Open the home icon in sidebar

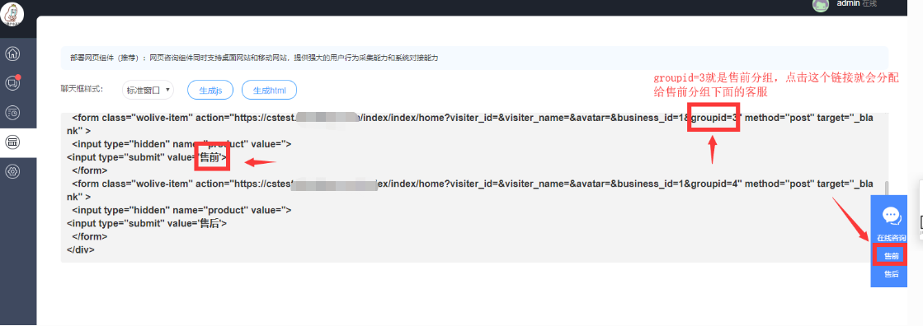click(x=12, y=54)
